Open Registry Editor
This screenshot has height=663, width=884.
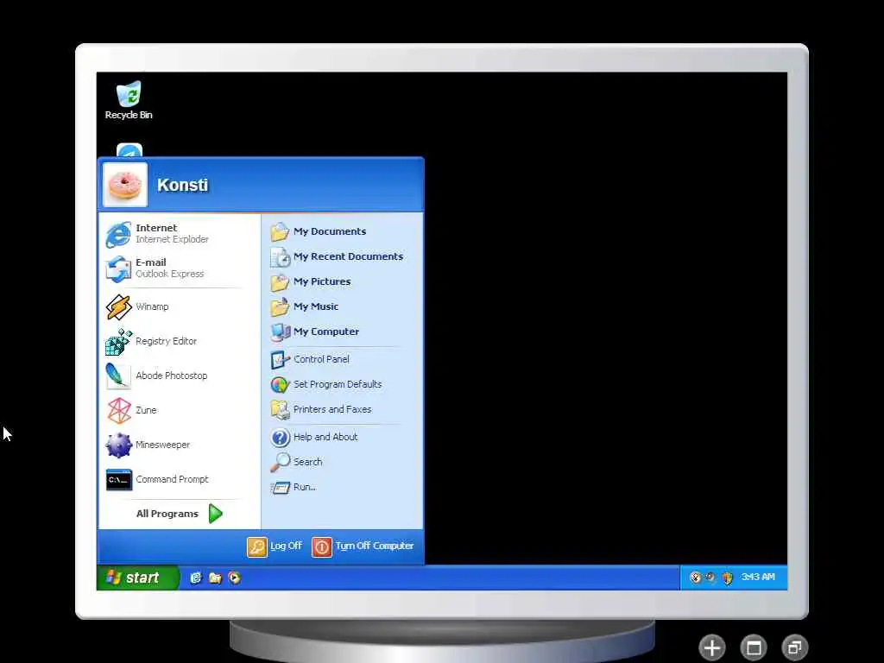(180, 341)
